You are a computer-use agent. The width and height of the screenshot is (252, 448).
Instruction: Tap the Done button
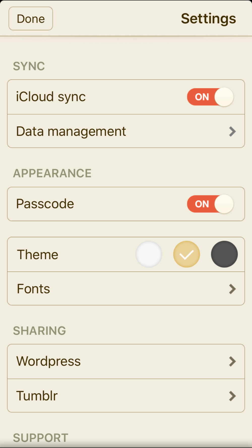(31, 19)
